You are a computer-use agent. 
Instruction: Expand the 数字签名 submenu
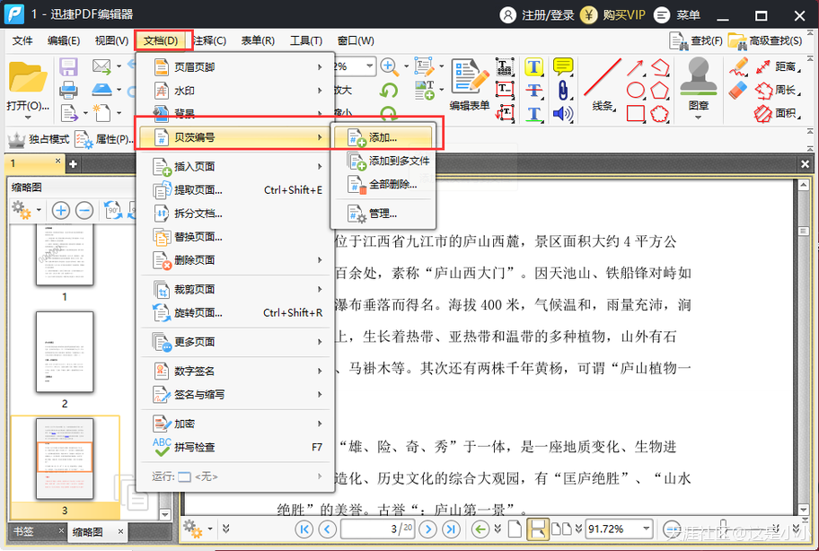236,371
